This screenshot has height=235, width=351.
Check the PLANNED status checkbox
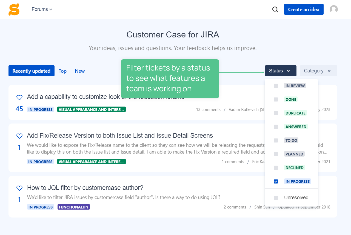276,154
